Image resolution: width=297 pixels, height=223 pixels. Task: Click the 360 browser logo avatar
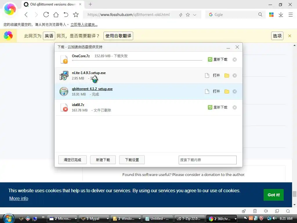point(10,9)
